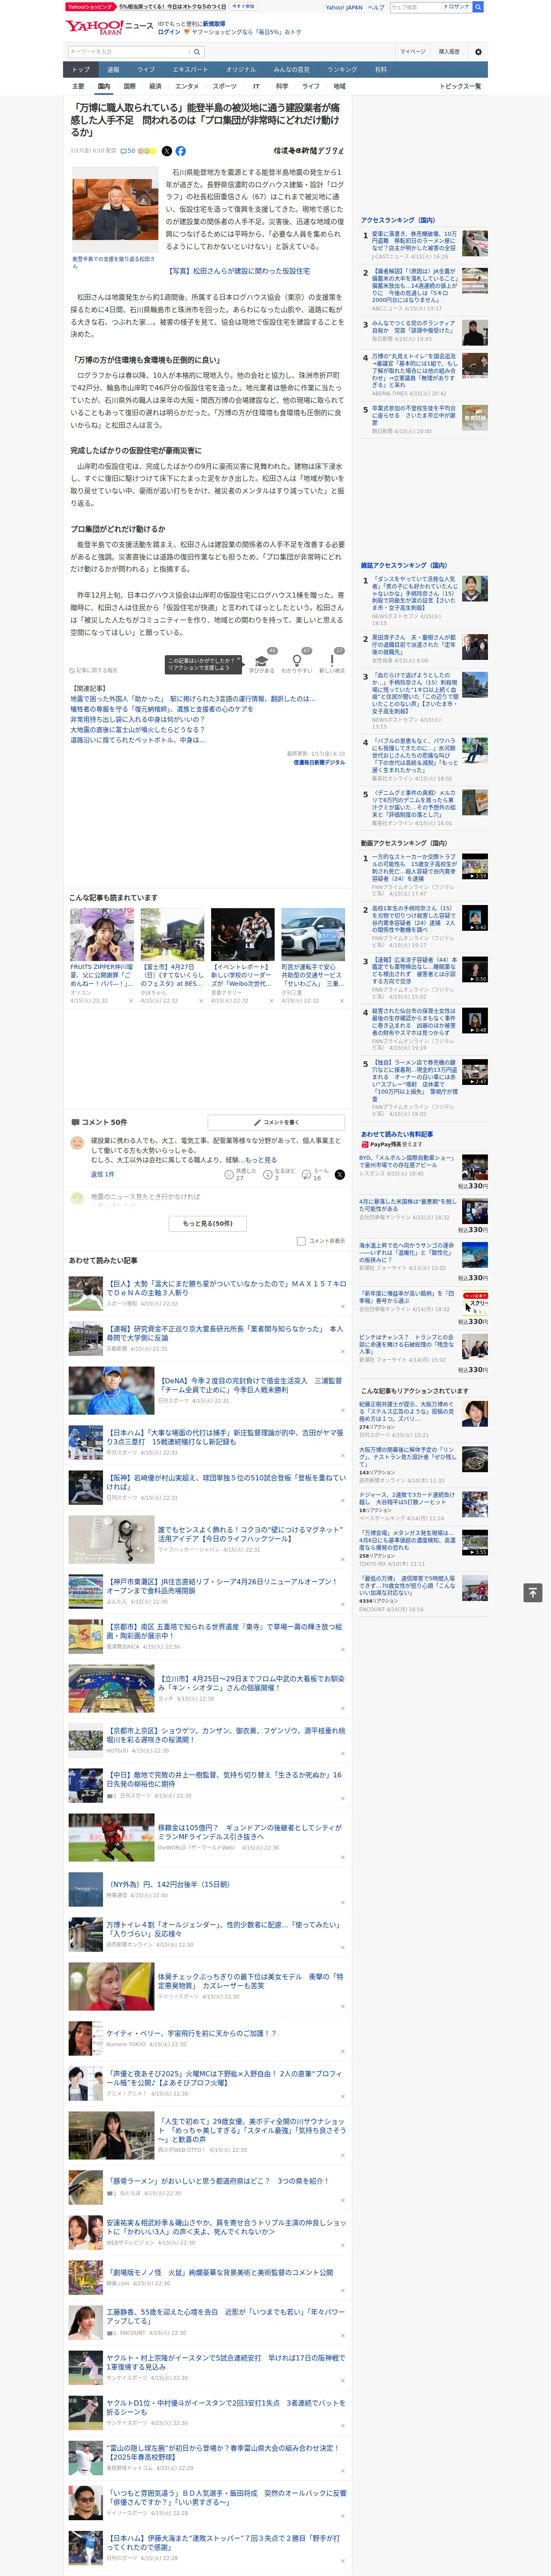
Task: Open the 万博の"丸見えトイレ" ranking article
Action: point(414,370)
